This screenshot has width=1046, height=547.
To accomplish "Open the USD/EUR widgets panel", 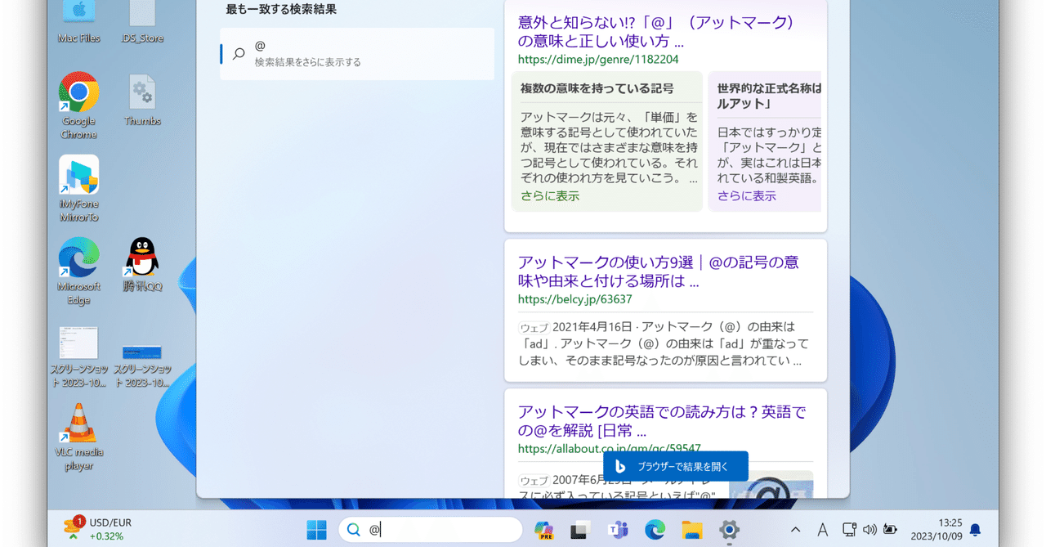I will click(x=98, y=529).
